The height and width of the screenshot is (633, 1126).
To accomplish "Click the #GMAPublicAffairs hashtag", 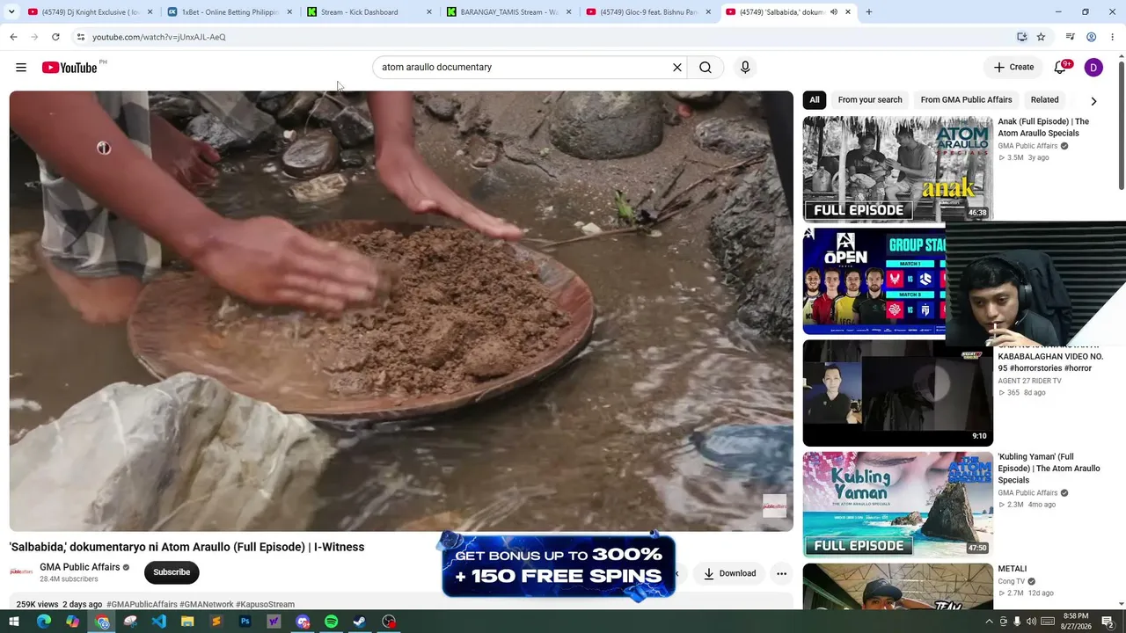I will (x=142, y=605).
